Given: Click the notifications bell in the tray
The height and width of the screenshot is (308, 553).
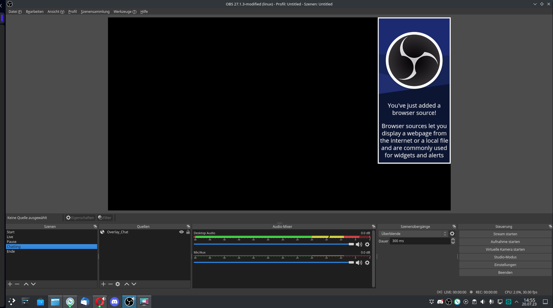Looking at the screenshot, I should pos(432,302).
